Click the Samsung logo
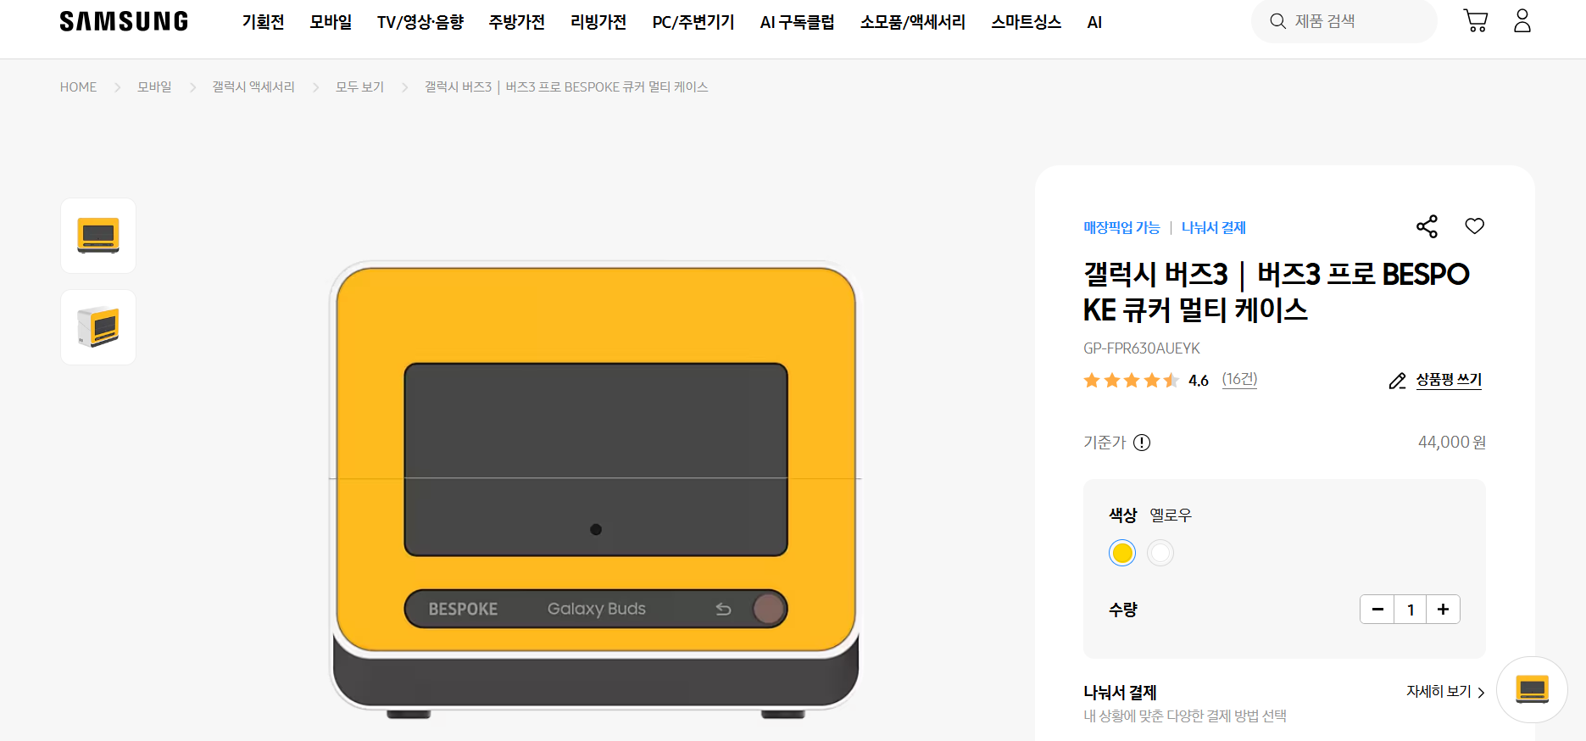Image resolution: width=1586 pixels, height=741 pixels. click(124, 21)
